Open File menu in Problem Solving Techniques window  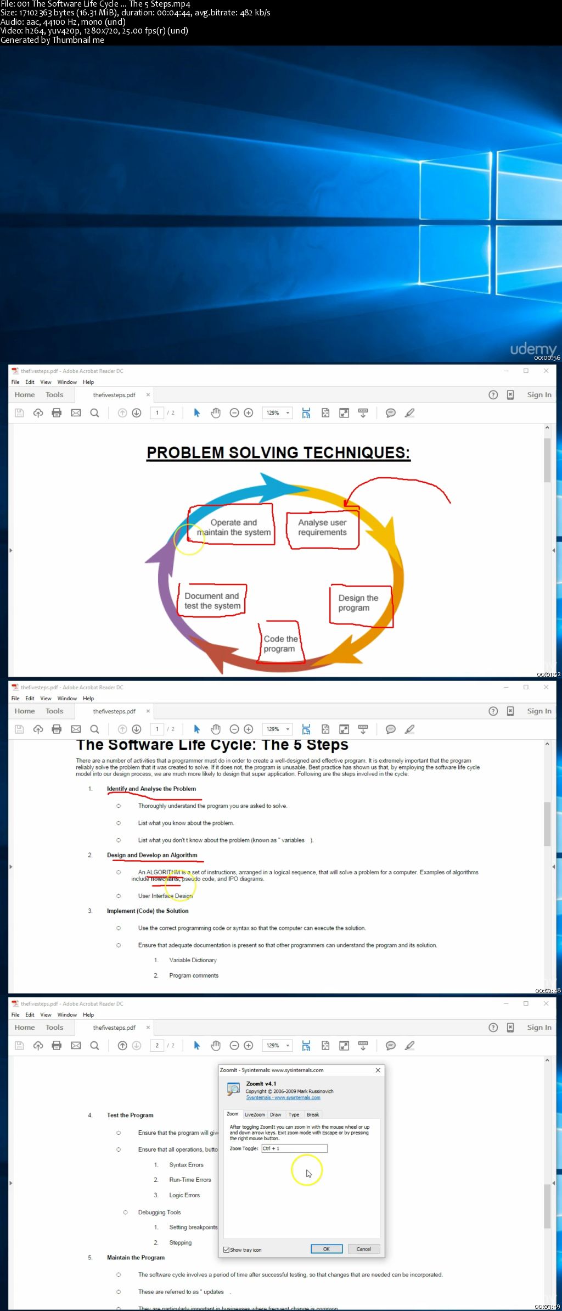click(15, 382)
